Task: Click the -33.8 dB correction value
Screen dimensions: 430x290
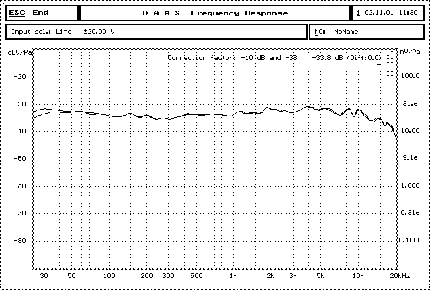Action: coord(328,58)
